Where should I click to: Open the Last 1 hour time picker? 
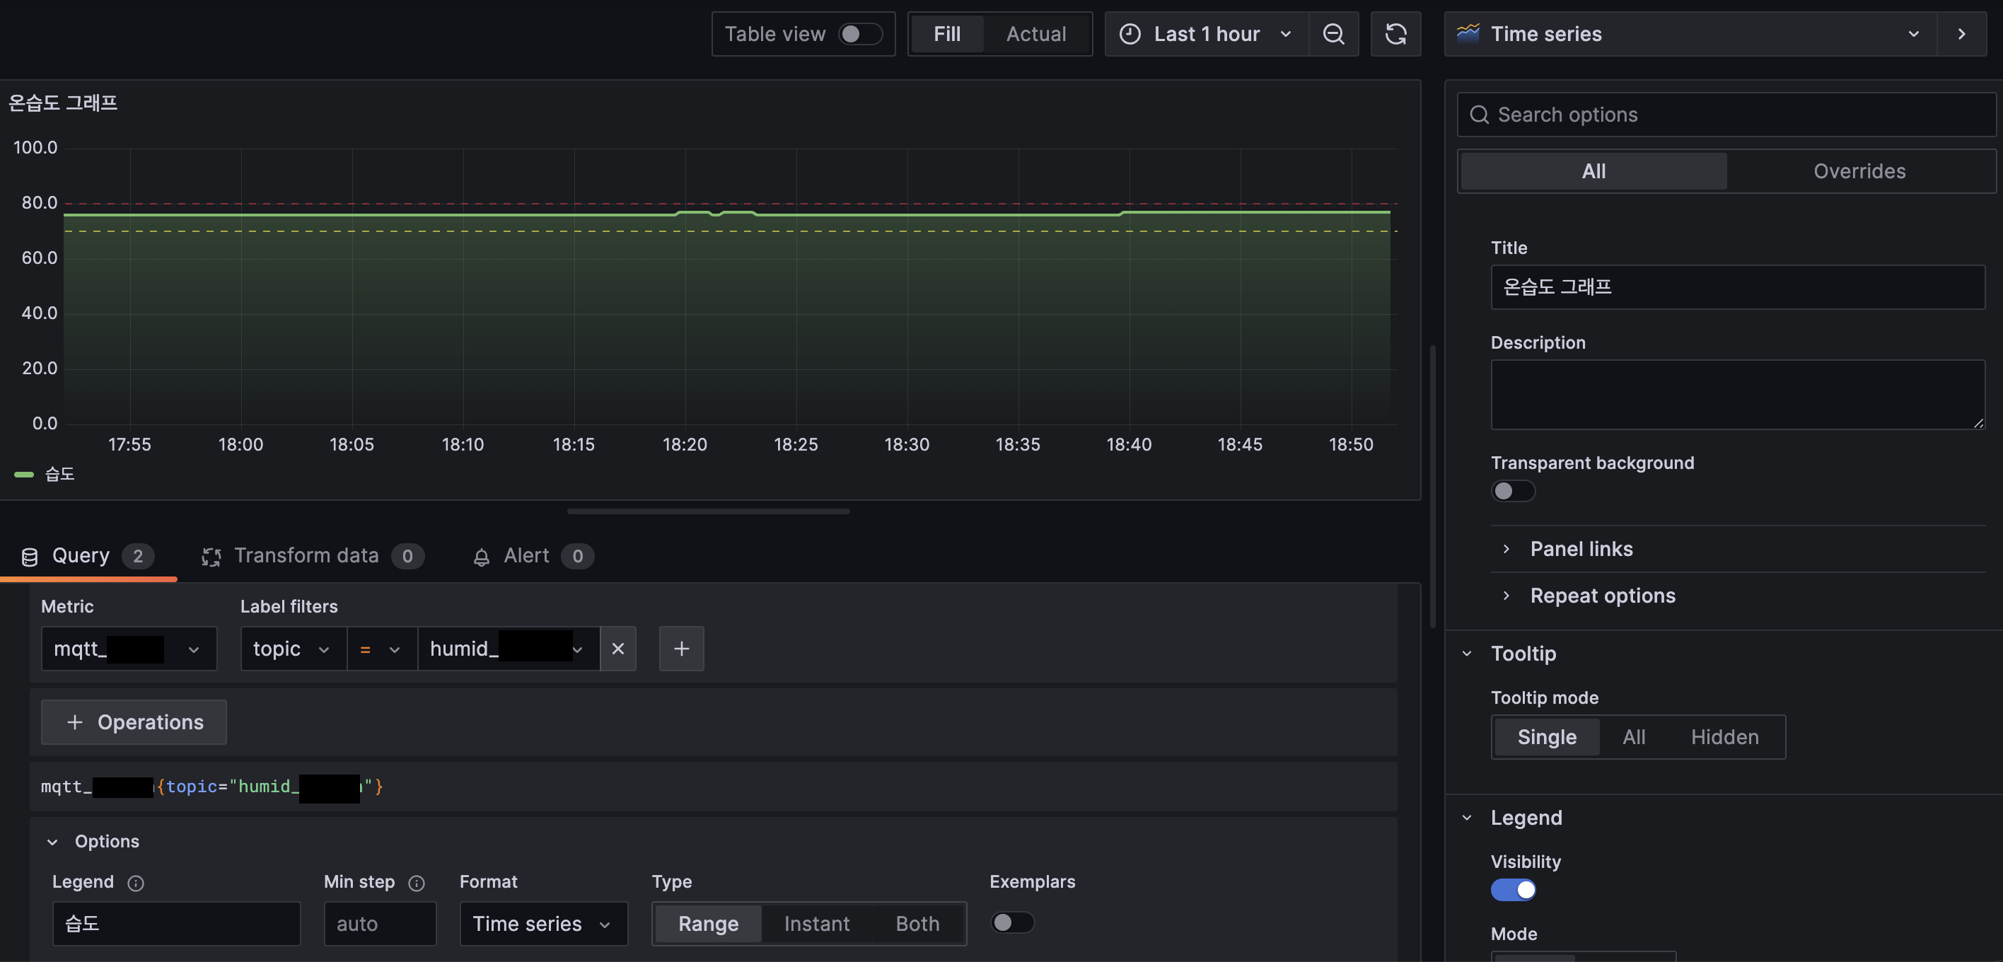(x=1206, y=33)
